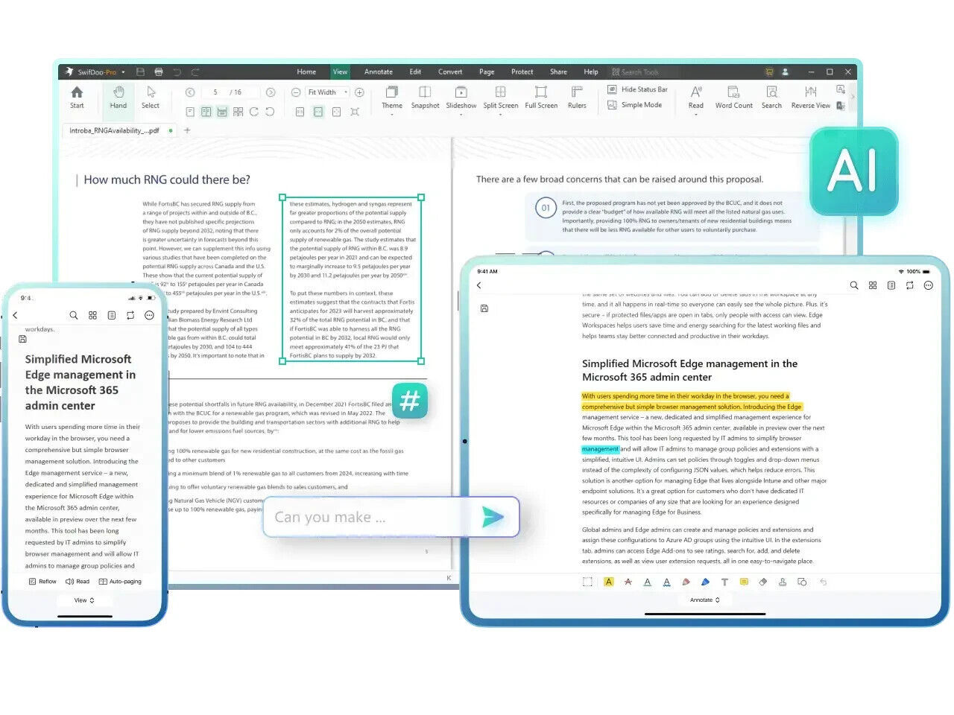Open the Share menu tab
Viewport: 954px width, 715px height.
[559, 72]
